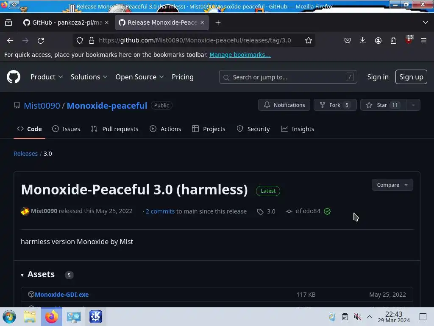Screen dimensions: 434x326
Task: Click the Pricing link
Action: (x=182, y=77)
